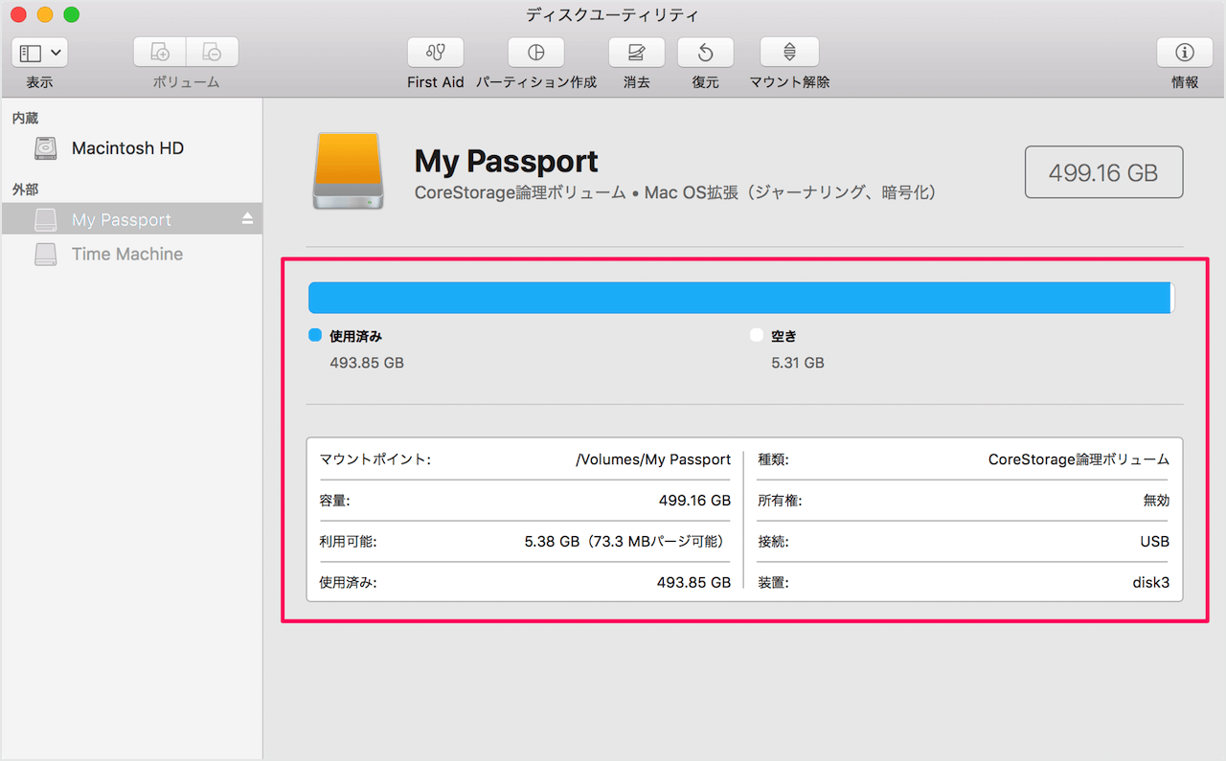Image resolution: width=1226 pixels, height=761 pixels.
Task: Click the 容量 row's 499.16 GB value
Action: (694, 500)
